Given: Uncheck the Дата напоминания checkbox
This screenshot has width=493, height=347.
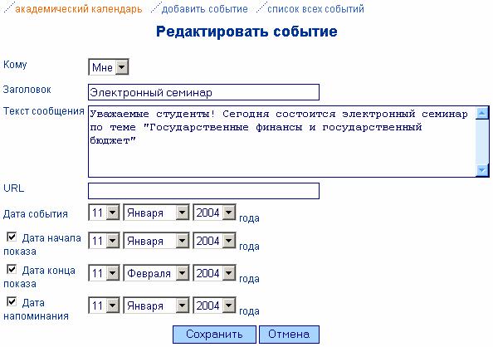Looking at the screenshot, I should pyautogui.click(x=12, y=301).
